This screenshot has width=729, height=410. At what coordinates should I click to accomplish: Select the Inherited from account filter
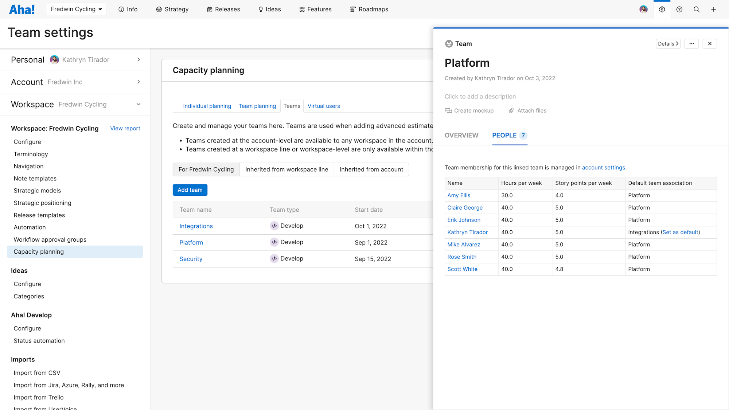(371, 169)
